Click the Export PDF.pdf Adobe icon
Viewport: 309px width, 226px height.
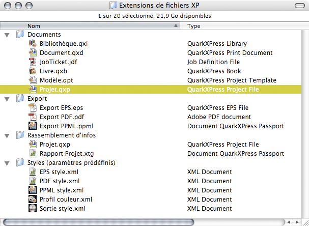click(x=33, y=117)
